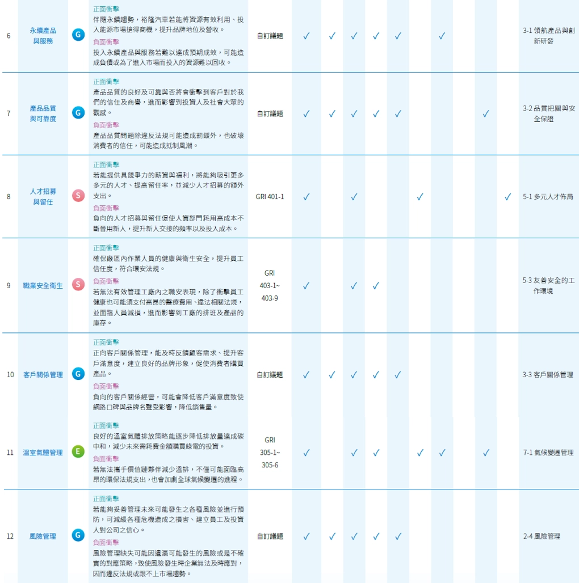The width and height of the screenshot is (579, 583).
Task: Click the G icon beside 永續產品與服務
Action: tap(78, 36)
